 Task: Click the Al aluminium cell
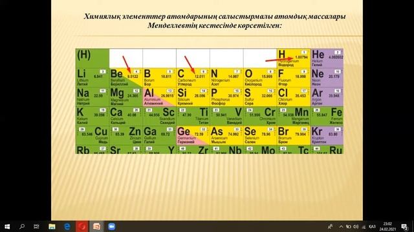pos(160,97)
